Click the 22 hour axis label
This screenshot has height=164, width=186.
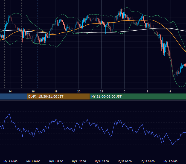pyautogui.click(x=101, y=92)
